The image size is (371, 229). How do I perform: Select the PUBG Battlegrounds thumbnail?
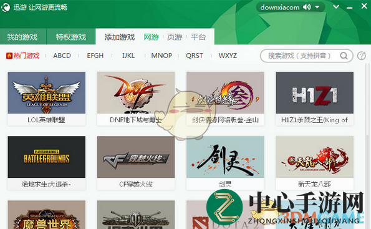tap(47, 157)
